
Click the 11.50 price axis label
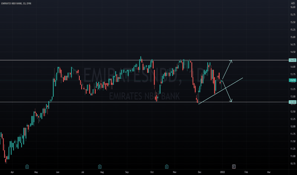point(293,141)
